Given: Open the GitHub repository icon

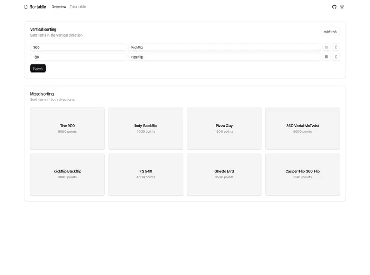Looking at the screenshot, I should pos(334,7).
